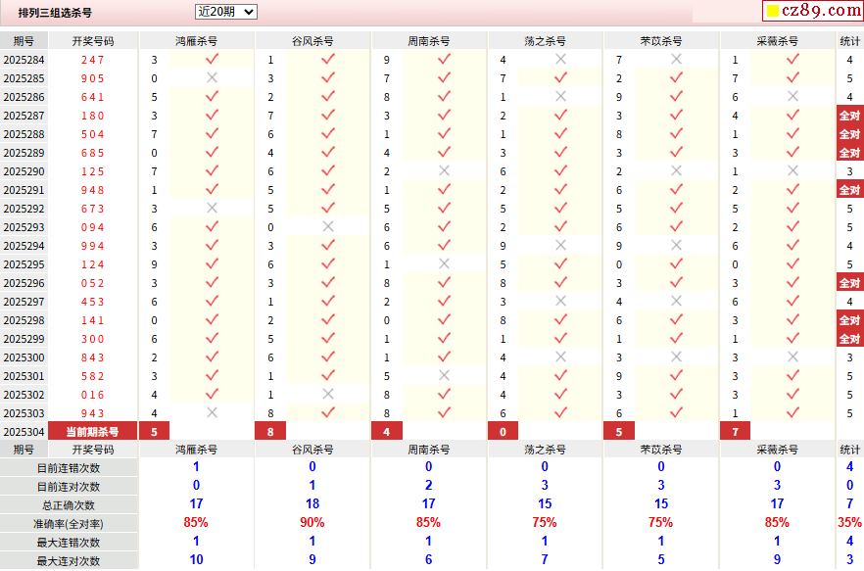The height and width of the screenshot is (571, 864).
Task: Click gray X in 鸿雁杀号 for 2025285
Action: point(212,78)
